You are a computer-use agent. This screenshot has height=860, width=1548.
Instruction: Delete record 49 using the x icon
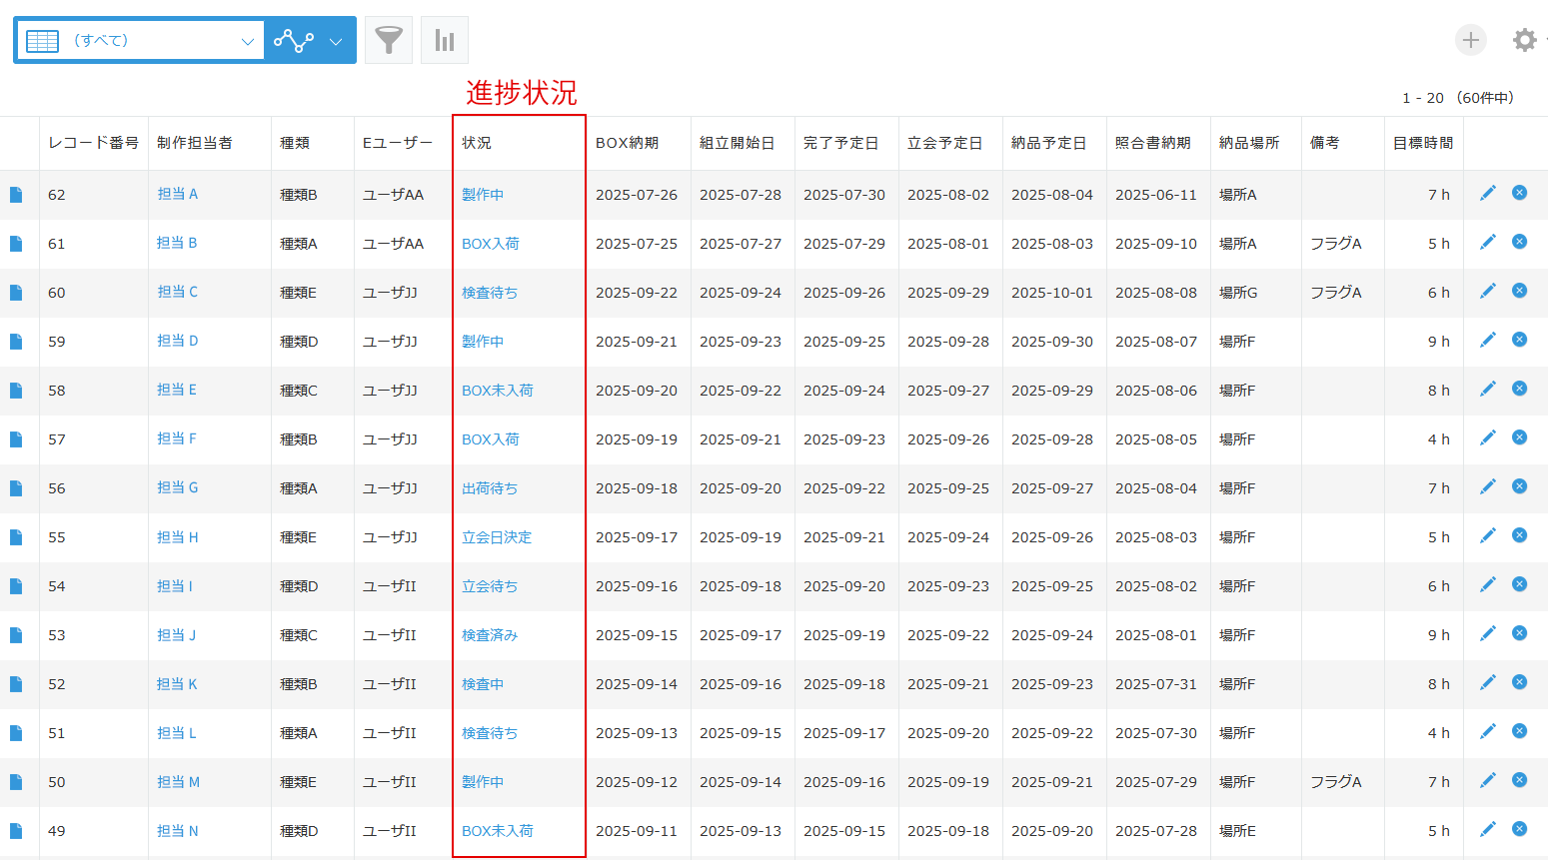point(1519,829)
